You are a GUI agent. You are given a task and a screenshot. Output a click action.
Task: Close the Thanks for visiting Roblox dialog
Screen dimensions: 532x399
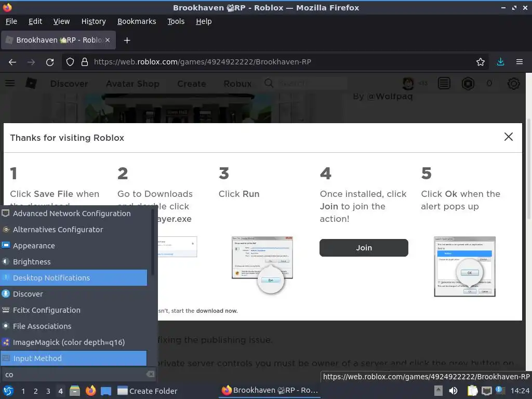tap(508, 137)
